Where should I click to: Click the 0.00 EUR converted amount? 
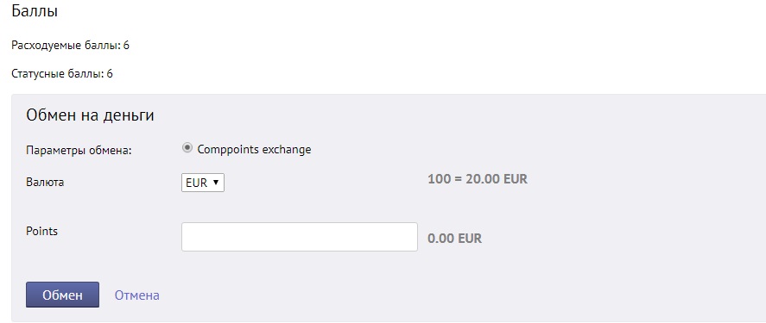455,239
